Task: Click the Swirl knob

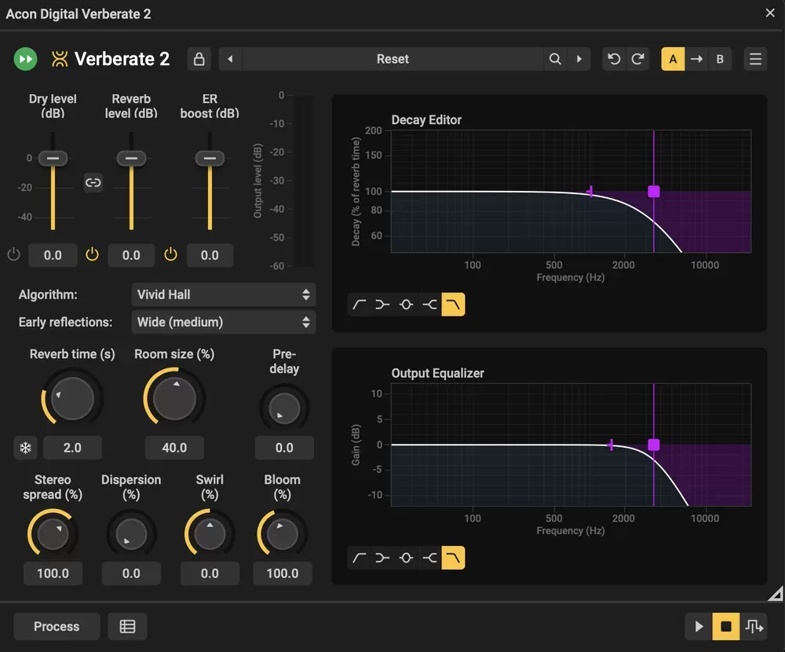Action: pos(210,534)
